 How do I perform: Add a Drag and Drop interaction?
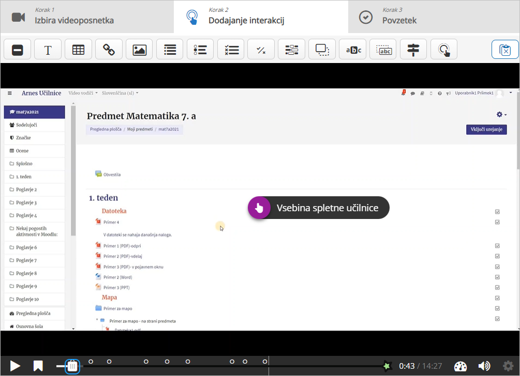[322, 49]
